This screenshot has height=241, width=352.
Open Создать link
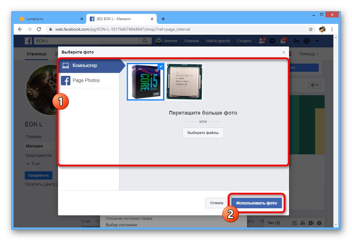(x=244, y=41)
